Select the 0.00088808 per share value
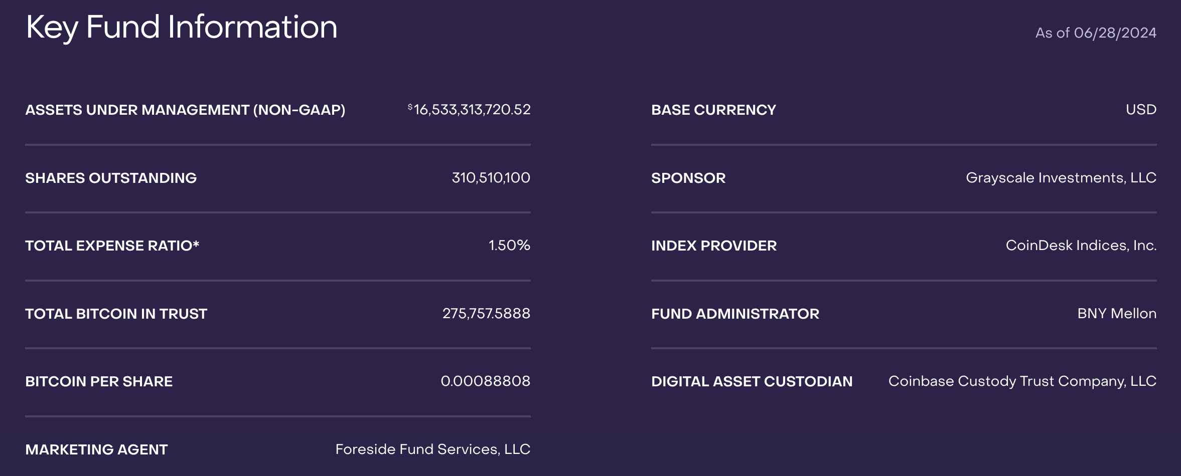The image size is (1181, 476). coord(485,381)
